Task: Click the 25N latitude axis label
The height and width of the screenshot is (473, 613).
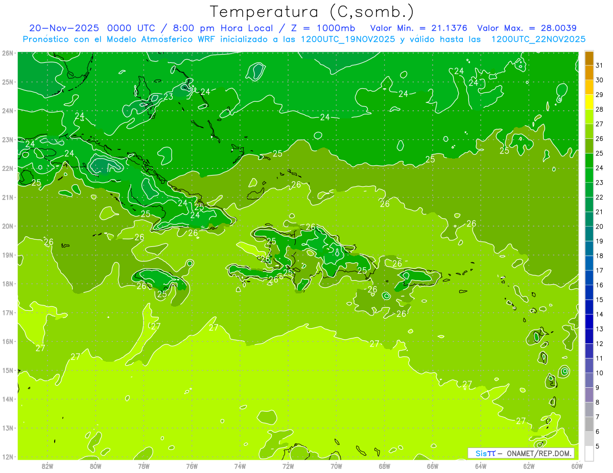Action: click(x=8, y=82)
